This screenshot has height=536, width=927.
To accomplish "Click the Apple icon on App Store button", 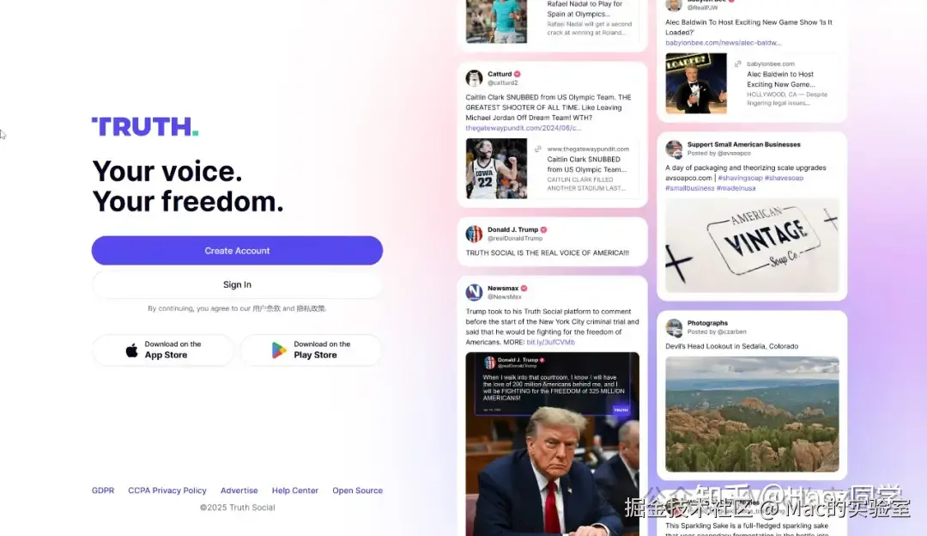I will click(132, 350).
